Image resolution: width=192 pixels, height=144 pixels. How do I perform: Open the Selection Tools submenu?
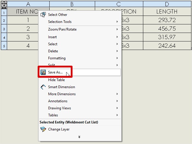60,22
